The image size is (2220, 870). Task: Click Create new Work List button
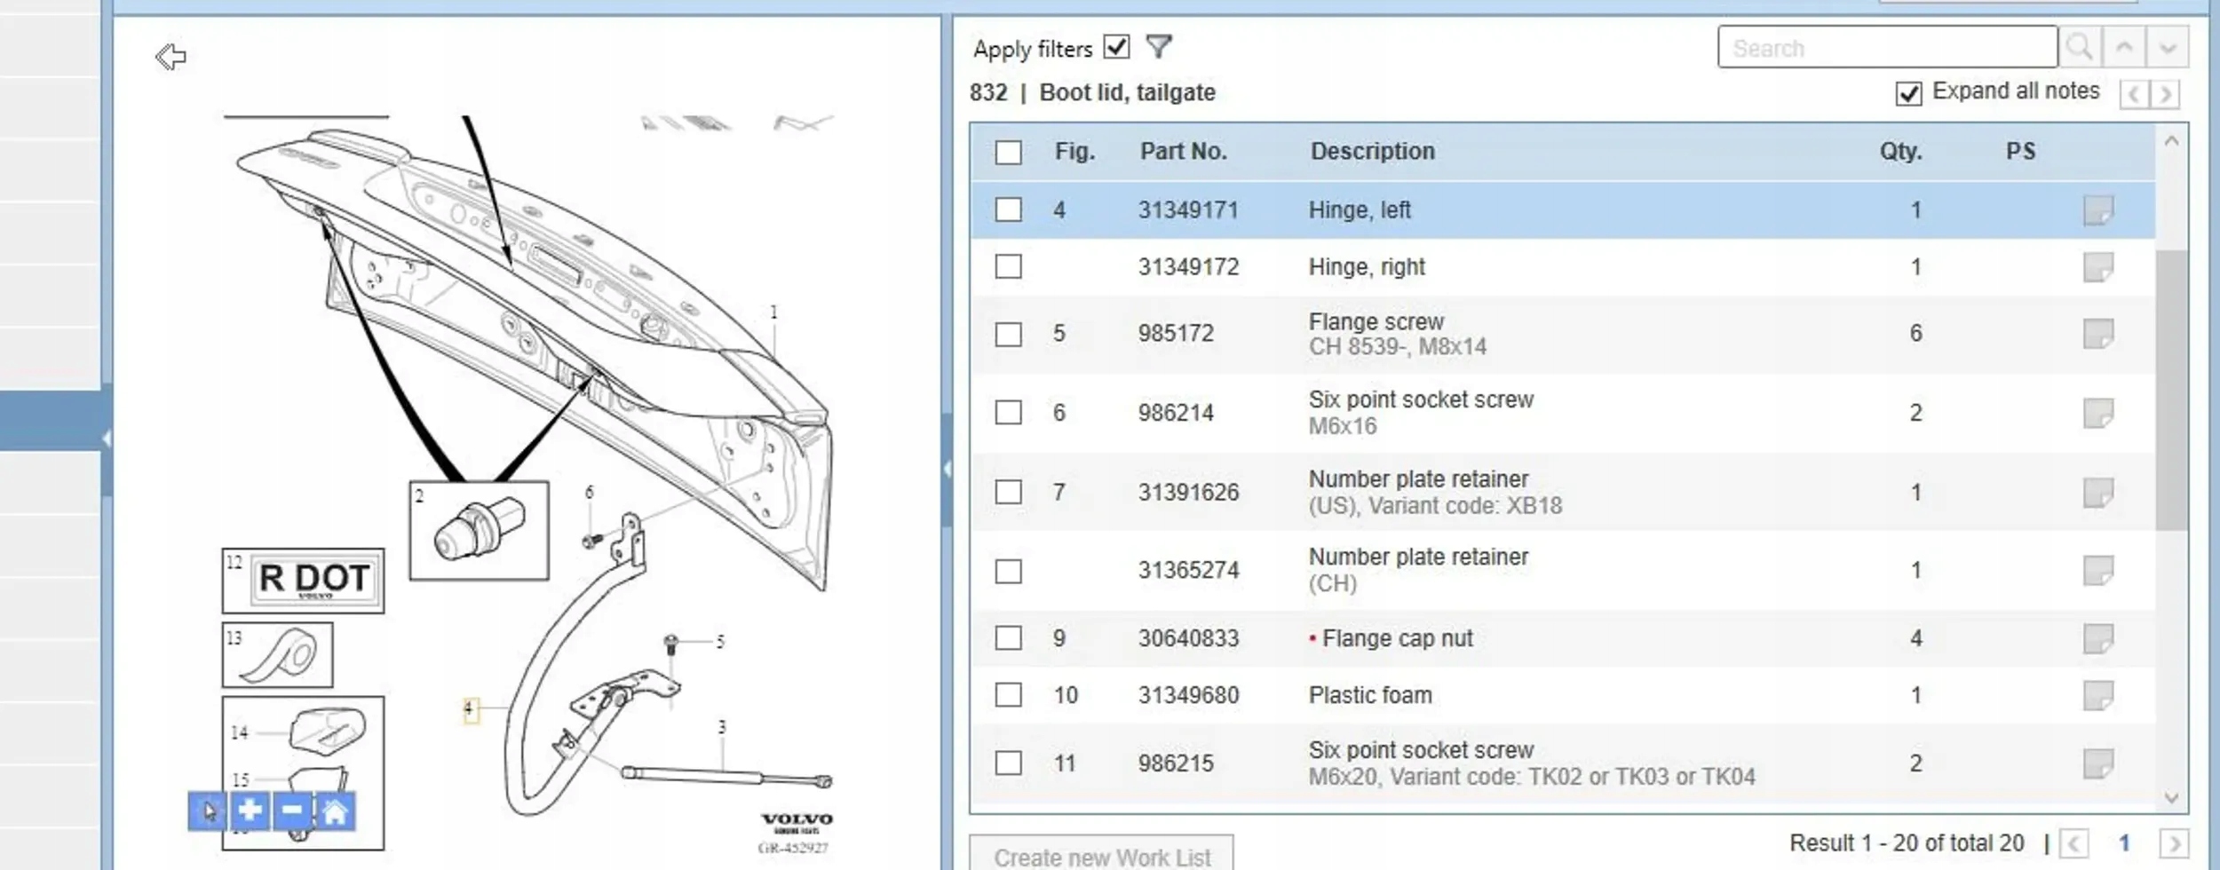(x=1101, y=854)
